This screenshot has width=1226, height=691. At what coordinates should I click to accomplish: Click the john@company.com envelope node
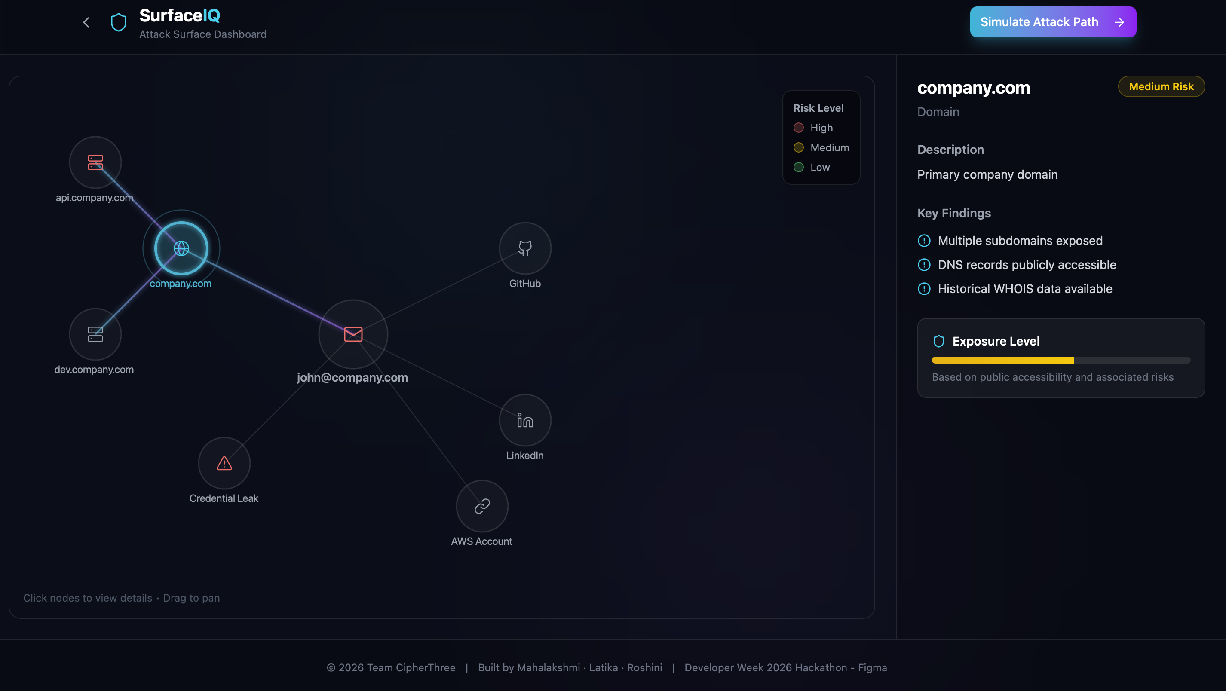coord(353,334)
